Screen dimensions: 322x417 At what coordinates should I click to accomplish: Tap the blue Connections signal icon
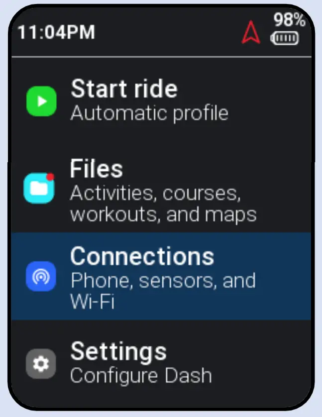tap(41, 276)
